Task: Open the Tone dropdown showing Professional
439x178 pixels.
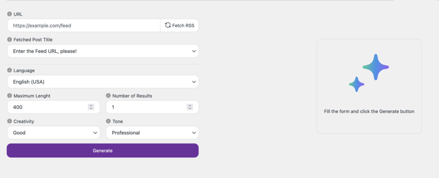Action: coord(152,133)
